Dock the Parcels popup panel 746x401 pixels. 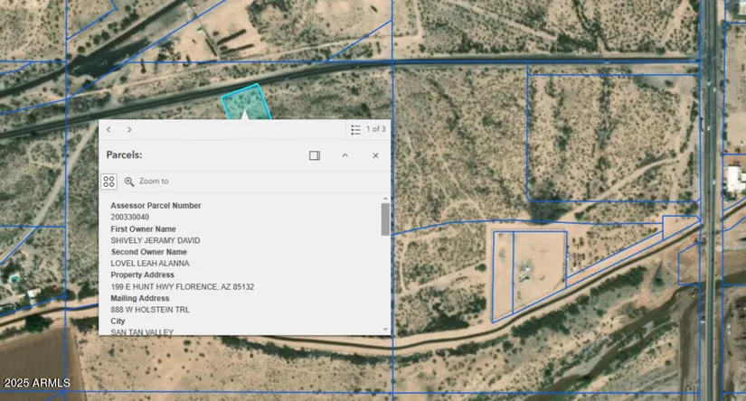tap(315, 155)
